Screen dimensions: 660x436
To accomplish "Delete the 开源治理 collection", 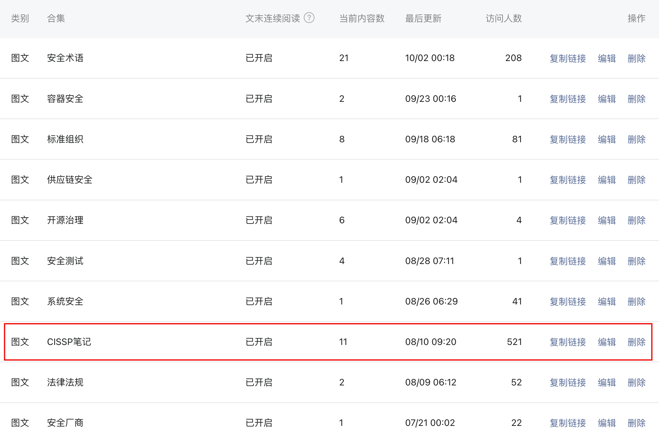I will click(636, 220).
